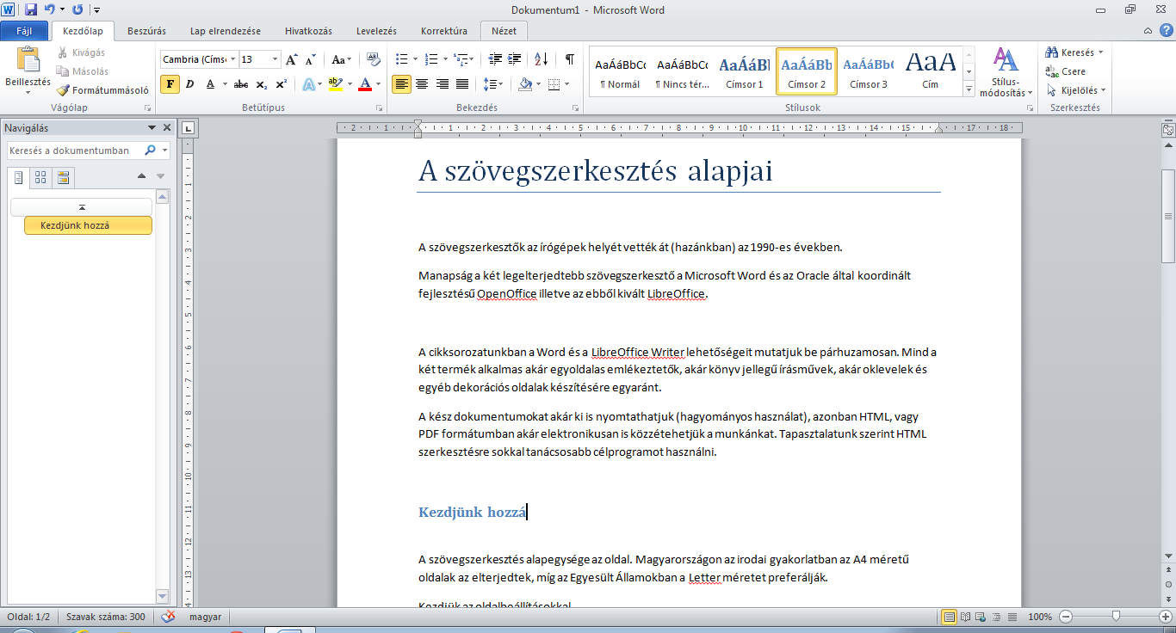This screenshot has height=633, width=1176.
Task: Click the zoom in plus button
Action: pyautogui.click(x=1167, y=617)
